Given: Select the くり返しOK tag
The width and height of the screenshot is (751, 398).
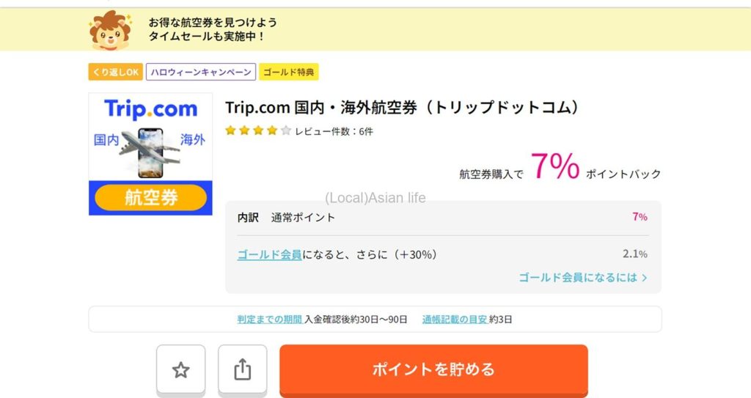Looking at the screenshot, I should [114, 72].
